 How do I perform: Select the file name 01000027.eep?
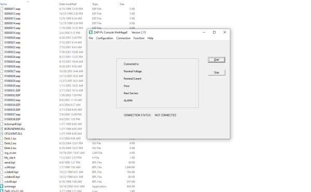point(12,71)
